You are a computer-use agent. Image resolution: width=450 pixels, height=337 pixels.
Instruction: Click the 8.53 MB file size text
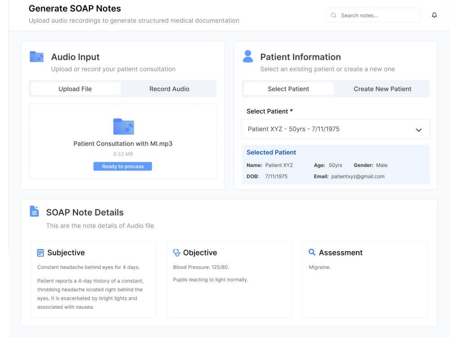(x=123, y=154)
